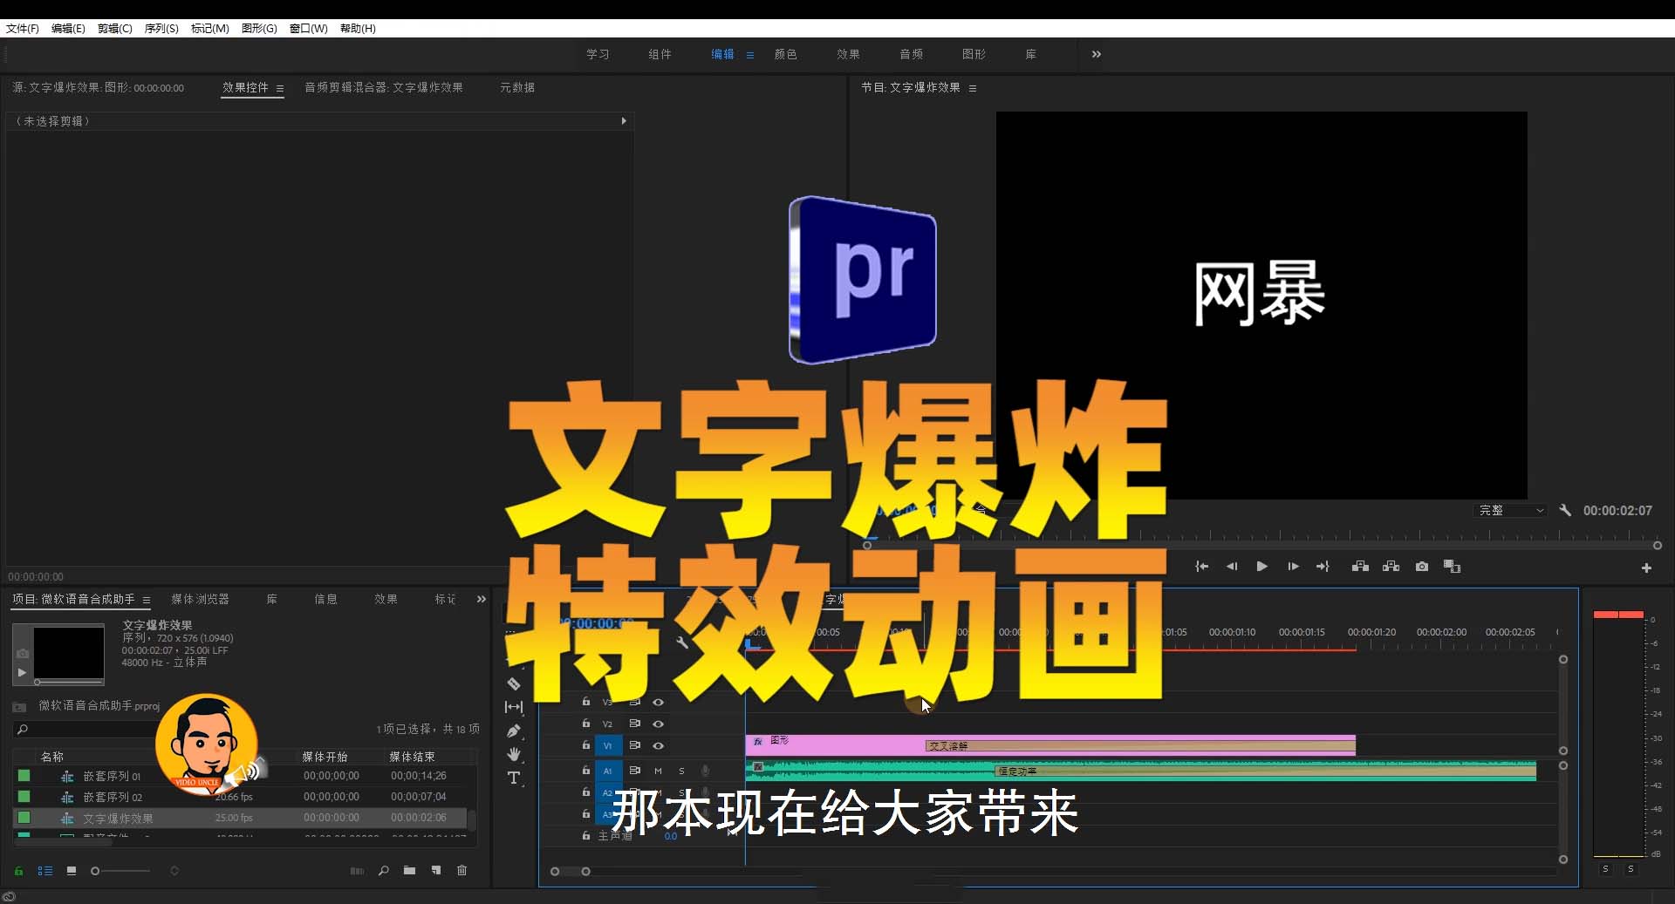Toggle project read-only lock icon
Viewport: 1675px width, 904px height.
(x=18, y=871)
